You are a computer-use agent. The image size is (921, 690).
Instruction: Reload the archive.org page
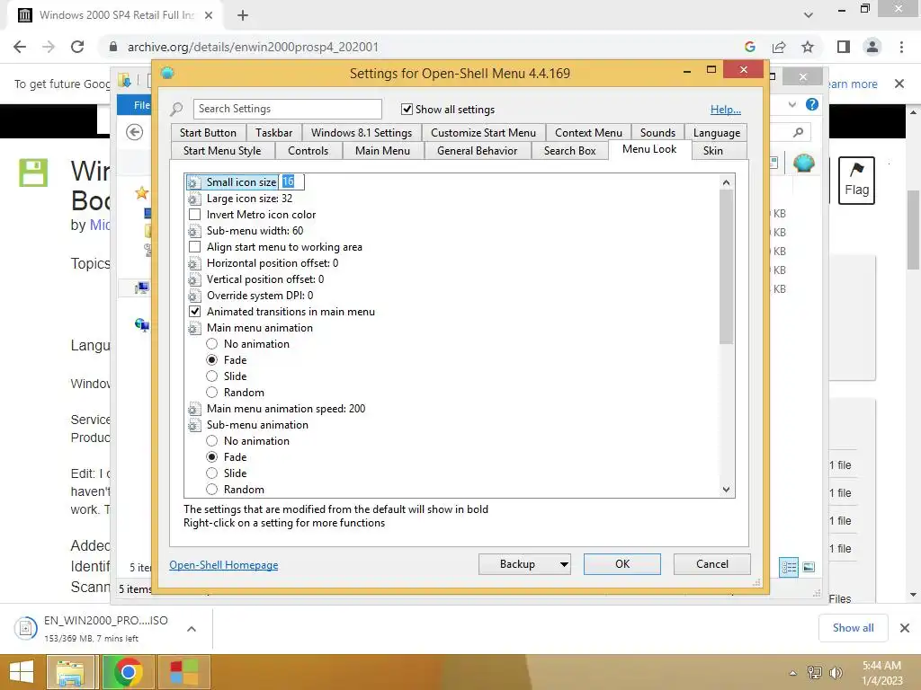tap(77, 47)
